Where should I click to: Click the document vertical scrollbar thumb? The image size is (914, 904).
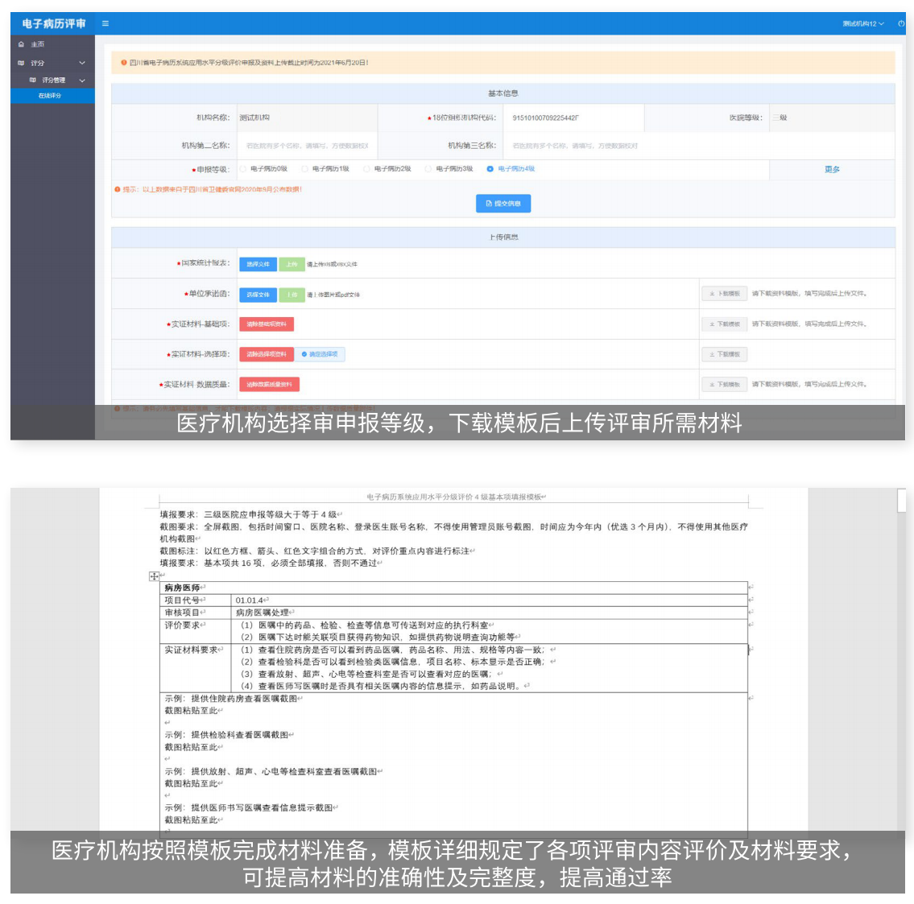[901, 501]
